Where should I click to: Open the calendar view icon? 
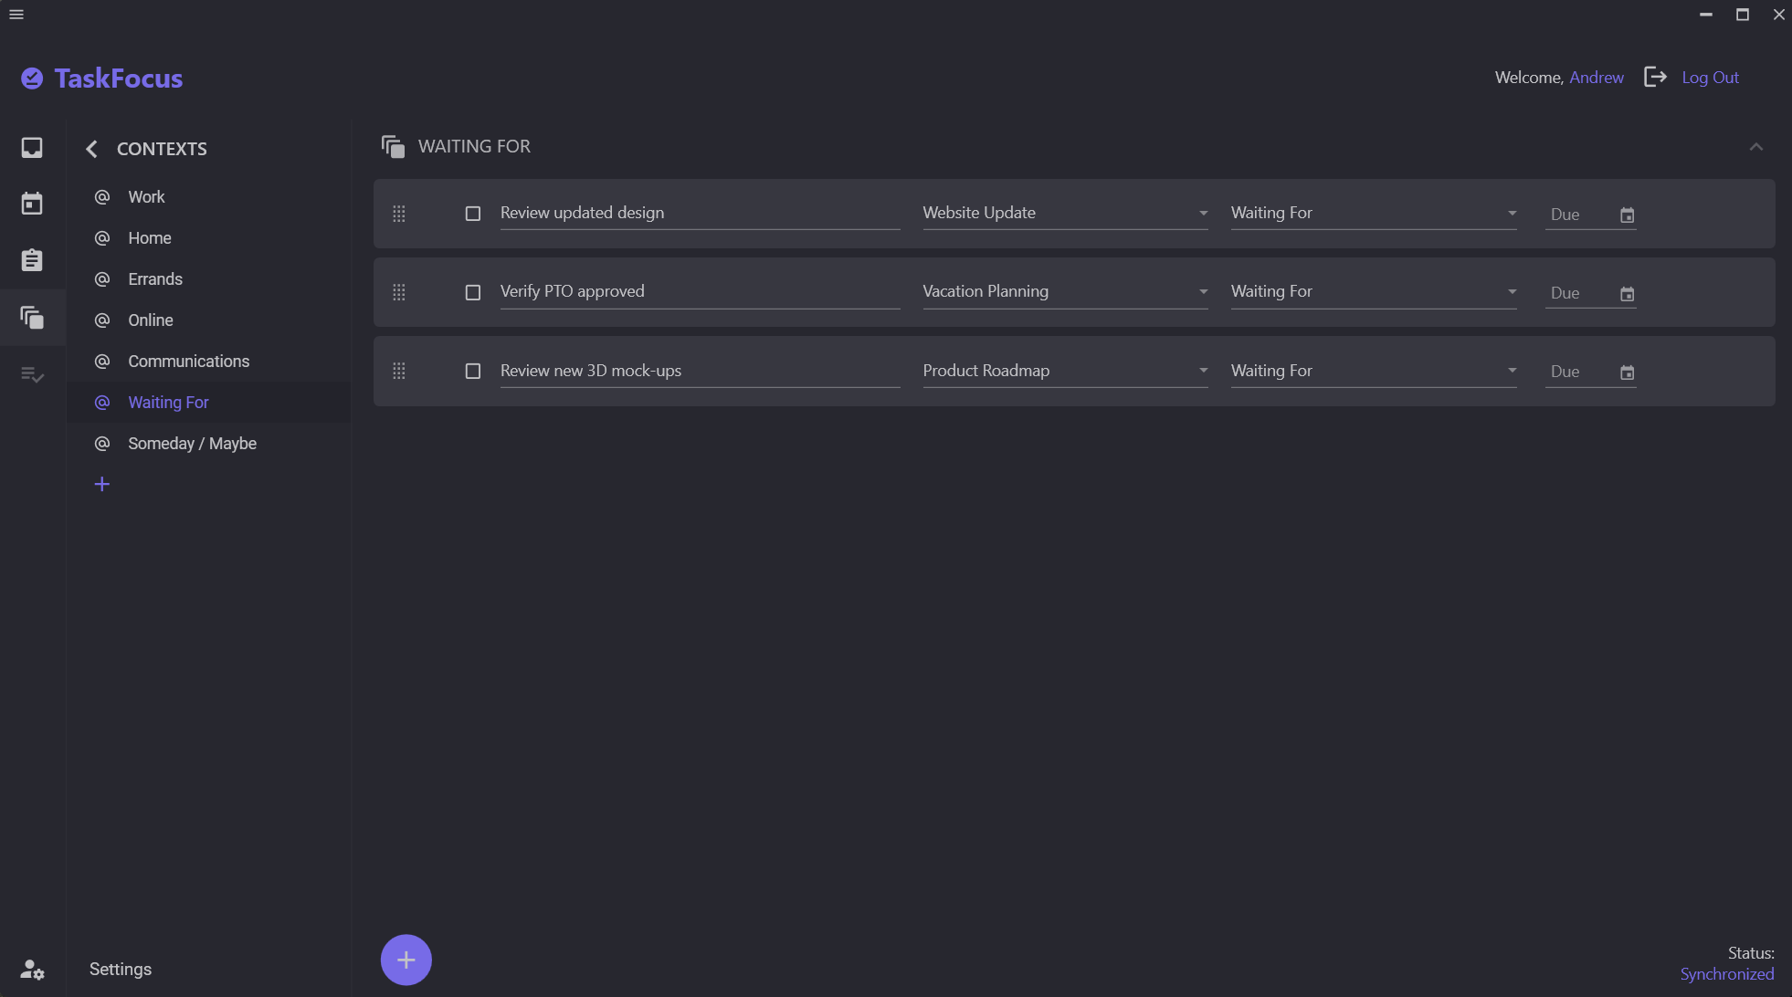click(32, 204)
